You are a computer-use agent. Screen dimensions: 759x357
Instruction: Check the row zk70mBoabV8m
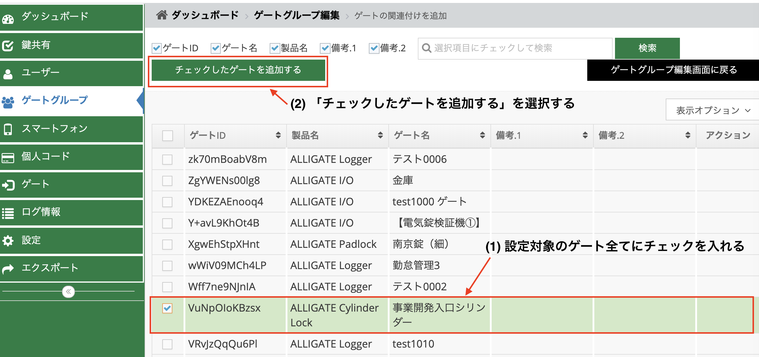(x=167, y=160)
